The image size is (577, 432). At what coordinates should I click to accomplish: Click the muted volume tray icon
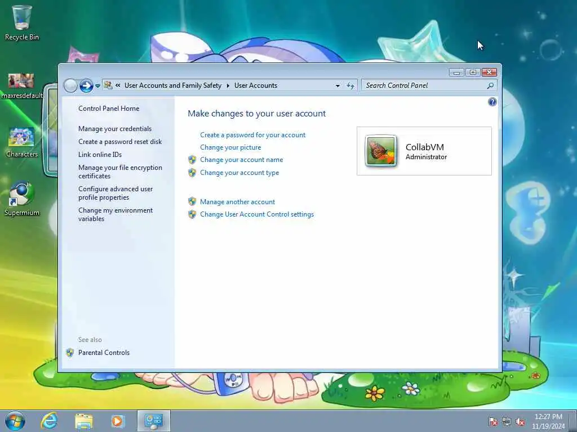520,421
